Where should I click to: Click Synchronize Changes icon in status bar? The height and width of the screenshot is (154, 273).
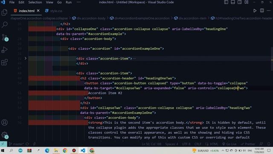click(27, 144)
